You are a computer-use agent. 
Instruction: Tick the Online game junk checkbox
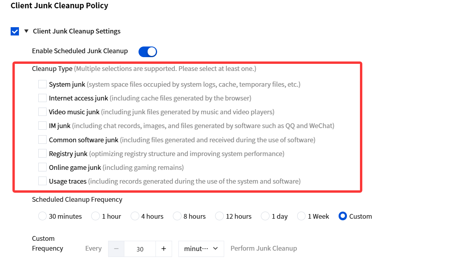click(43, 167)
